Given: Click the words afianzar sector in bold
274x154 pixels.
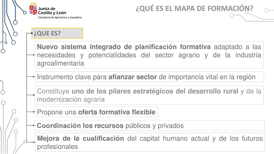Looking at the screenshot, I should [x=132, y=77].
